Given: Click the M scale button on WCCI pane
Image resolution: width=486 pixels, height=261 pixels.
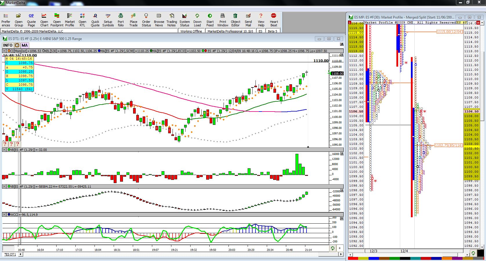Looking at the screenshot, I should click(342, 218).
